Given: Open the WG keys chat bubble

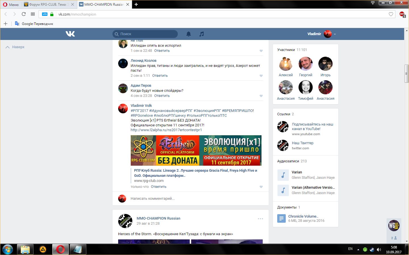Looking at the screenshot, I should [394, 226].
